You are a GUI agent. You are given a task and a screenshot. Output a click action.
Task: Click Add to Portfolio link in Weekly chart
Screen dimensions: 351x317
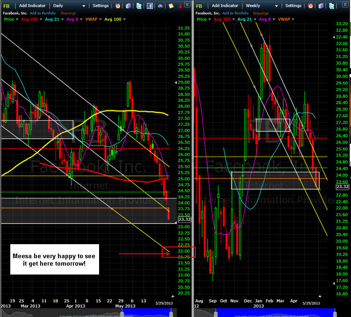click(236, 13)
